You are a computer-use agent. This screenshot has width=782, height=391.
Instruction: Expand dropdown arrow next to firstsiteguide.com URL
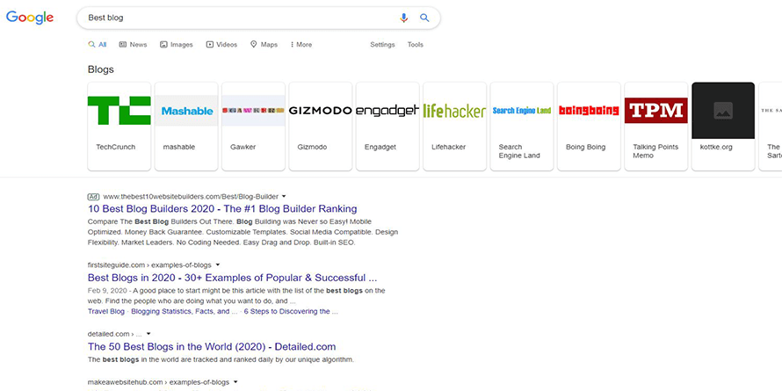click(217, 264)
